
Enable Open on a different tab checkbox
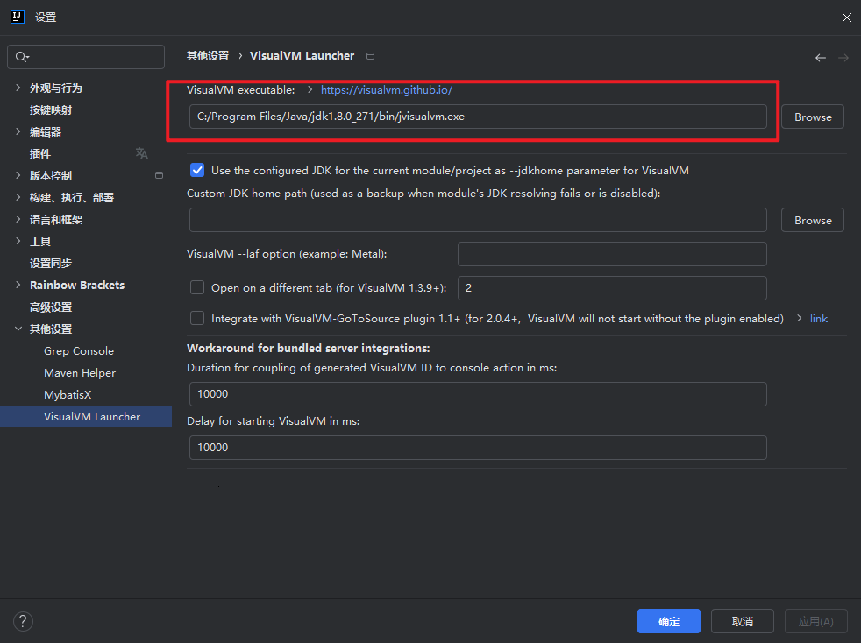[197, 287]
